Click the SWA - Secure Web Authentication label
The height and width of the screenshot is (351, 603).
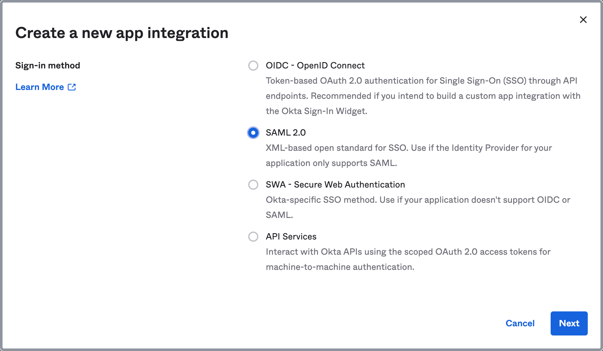click(335, 185)
